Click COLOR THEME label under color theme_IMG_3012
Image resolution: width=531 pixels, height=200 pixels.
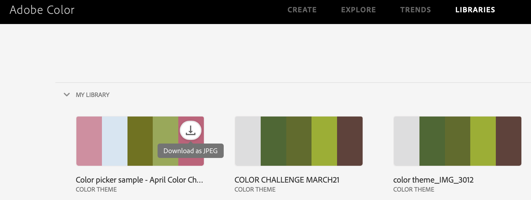[414, 189]
